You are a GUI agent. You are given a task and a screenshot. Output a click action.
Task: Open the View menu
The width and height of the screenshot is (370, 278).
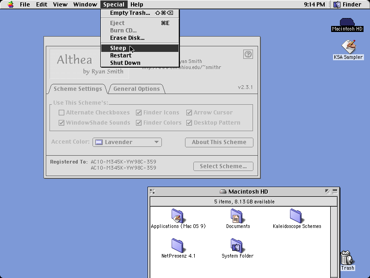[x=60, y=5]
